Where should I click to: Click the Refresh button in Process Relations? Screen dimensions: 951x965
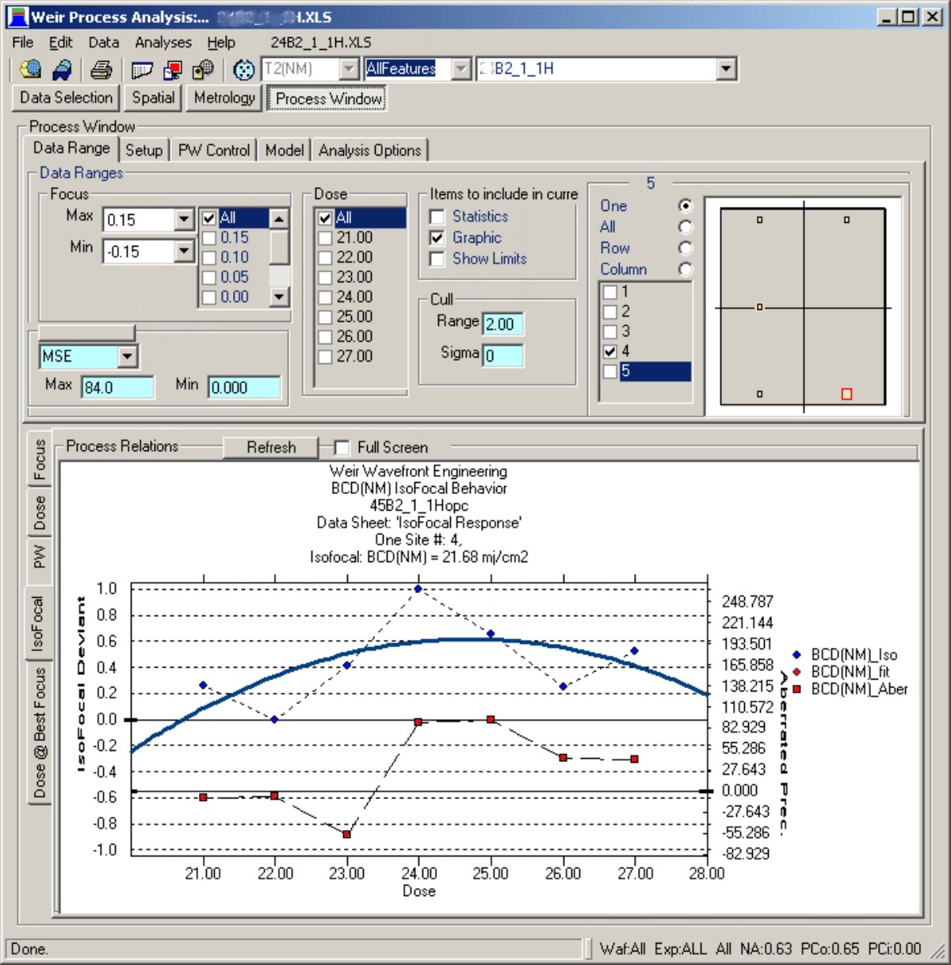click(x=270, y=447)
